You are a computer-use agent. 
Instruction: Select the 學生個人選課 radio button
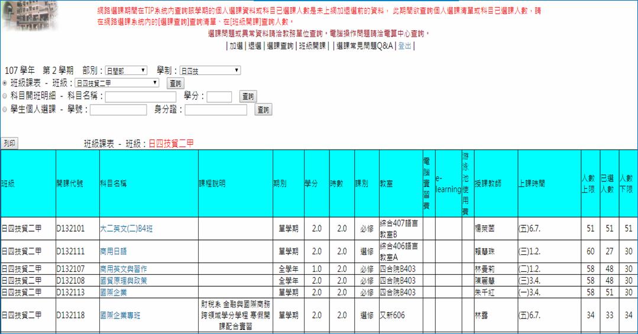click(5, 109)
